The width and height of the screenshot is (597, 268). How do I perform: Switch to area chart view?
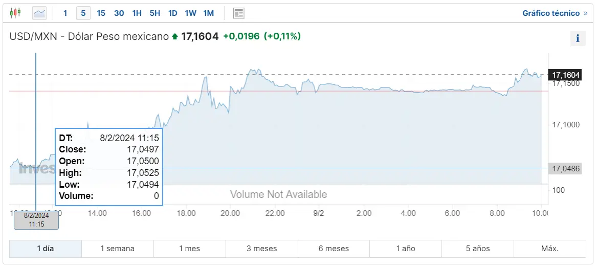pos(39,13)
